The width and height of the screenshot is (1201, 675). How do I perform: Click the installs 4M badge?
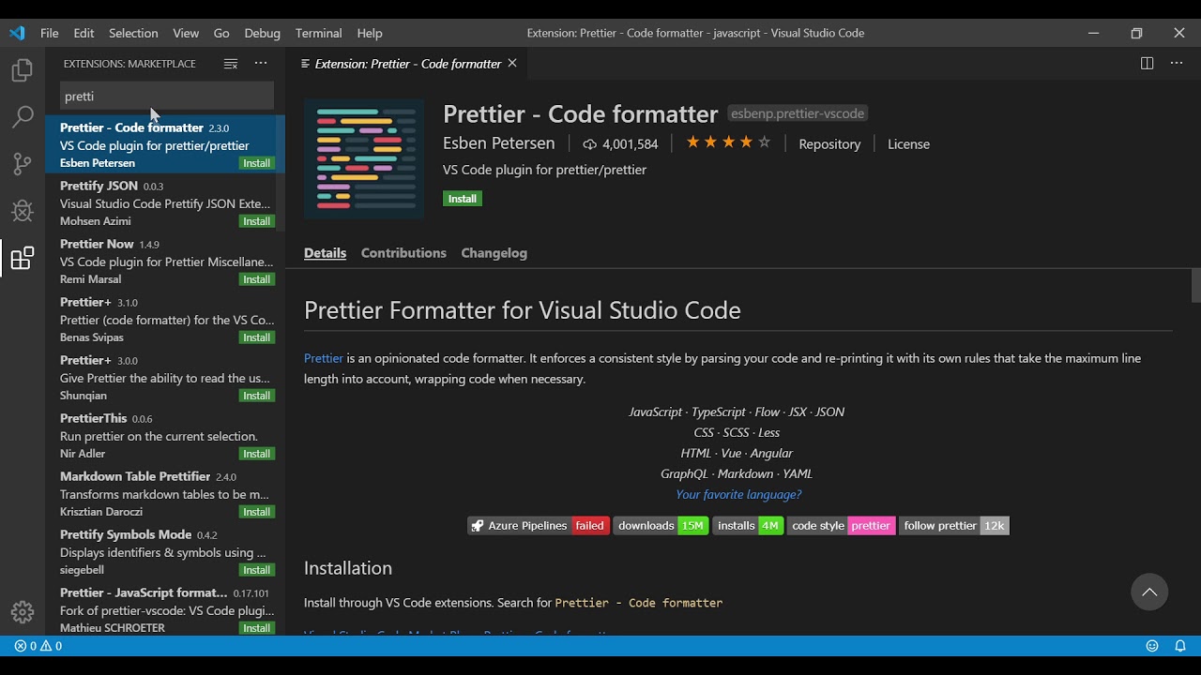point(748,526)
